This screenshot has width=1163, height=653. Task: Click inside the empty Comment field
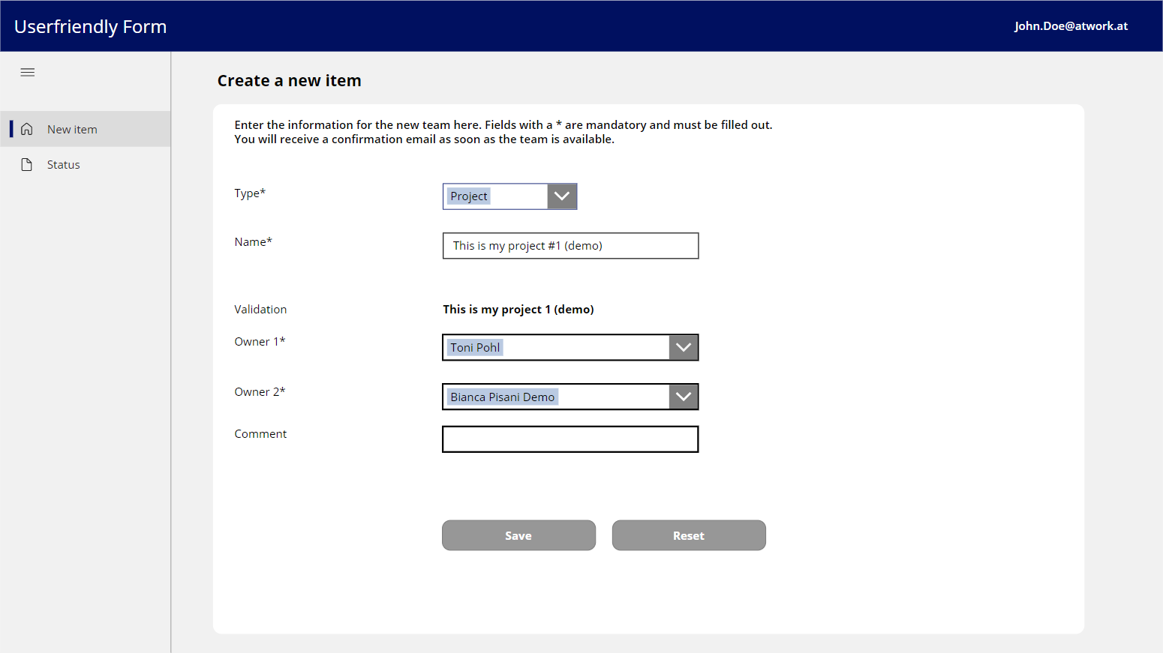tap(570, 439)
